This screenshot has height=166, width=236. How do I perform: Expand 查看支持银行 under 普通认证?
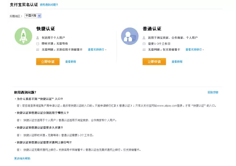[x=195, y=49]
